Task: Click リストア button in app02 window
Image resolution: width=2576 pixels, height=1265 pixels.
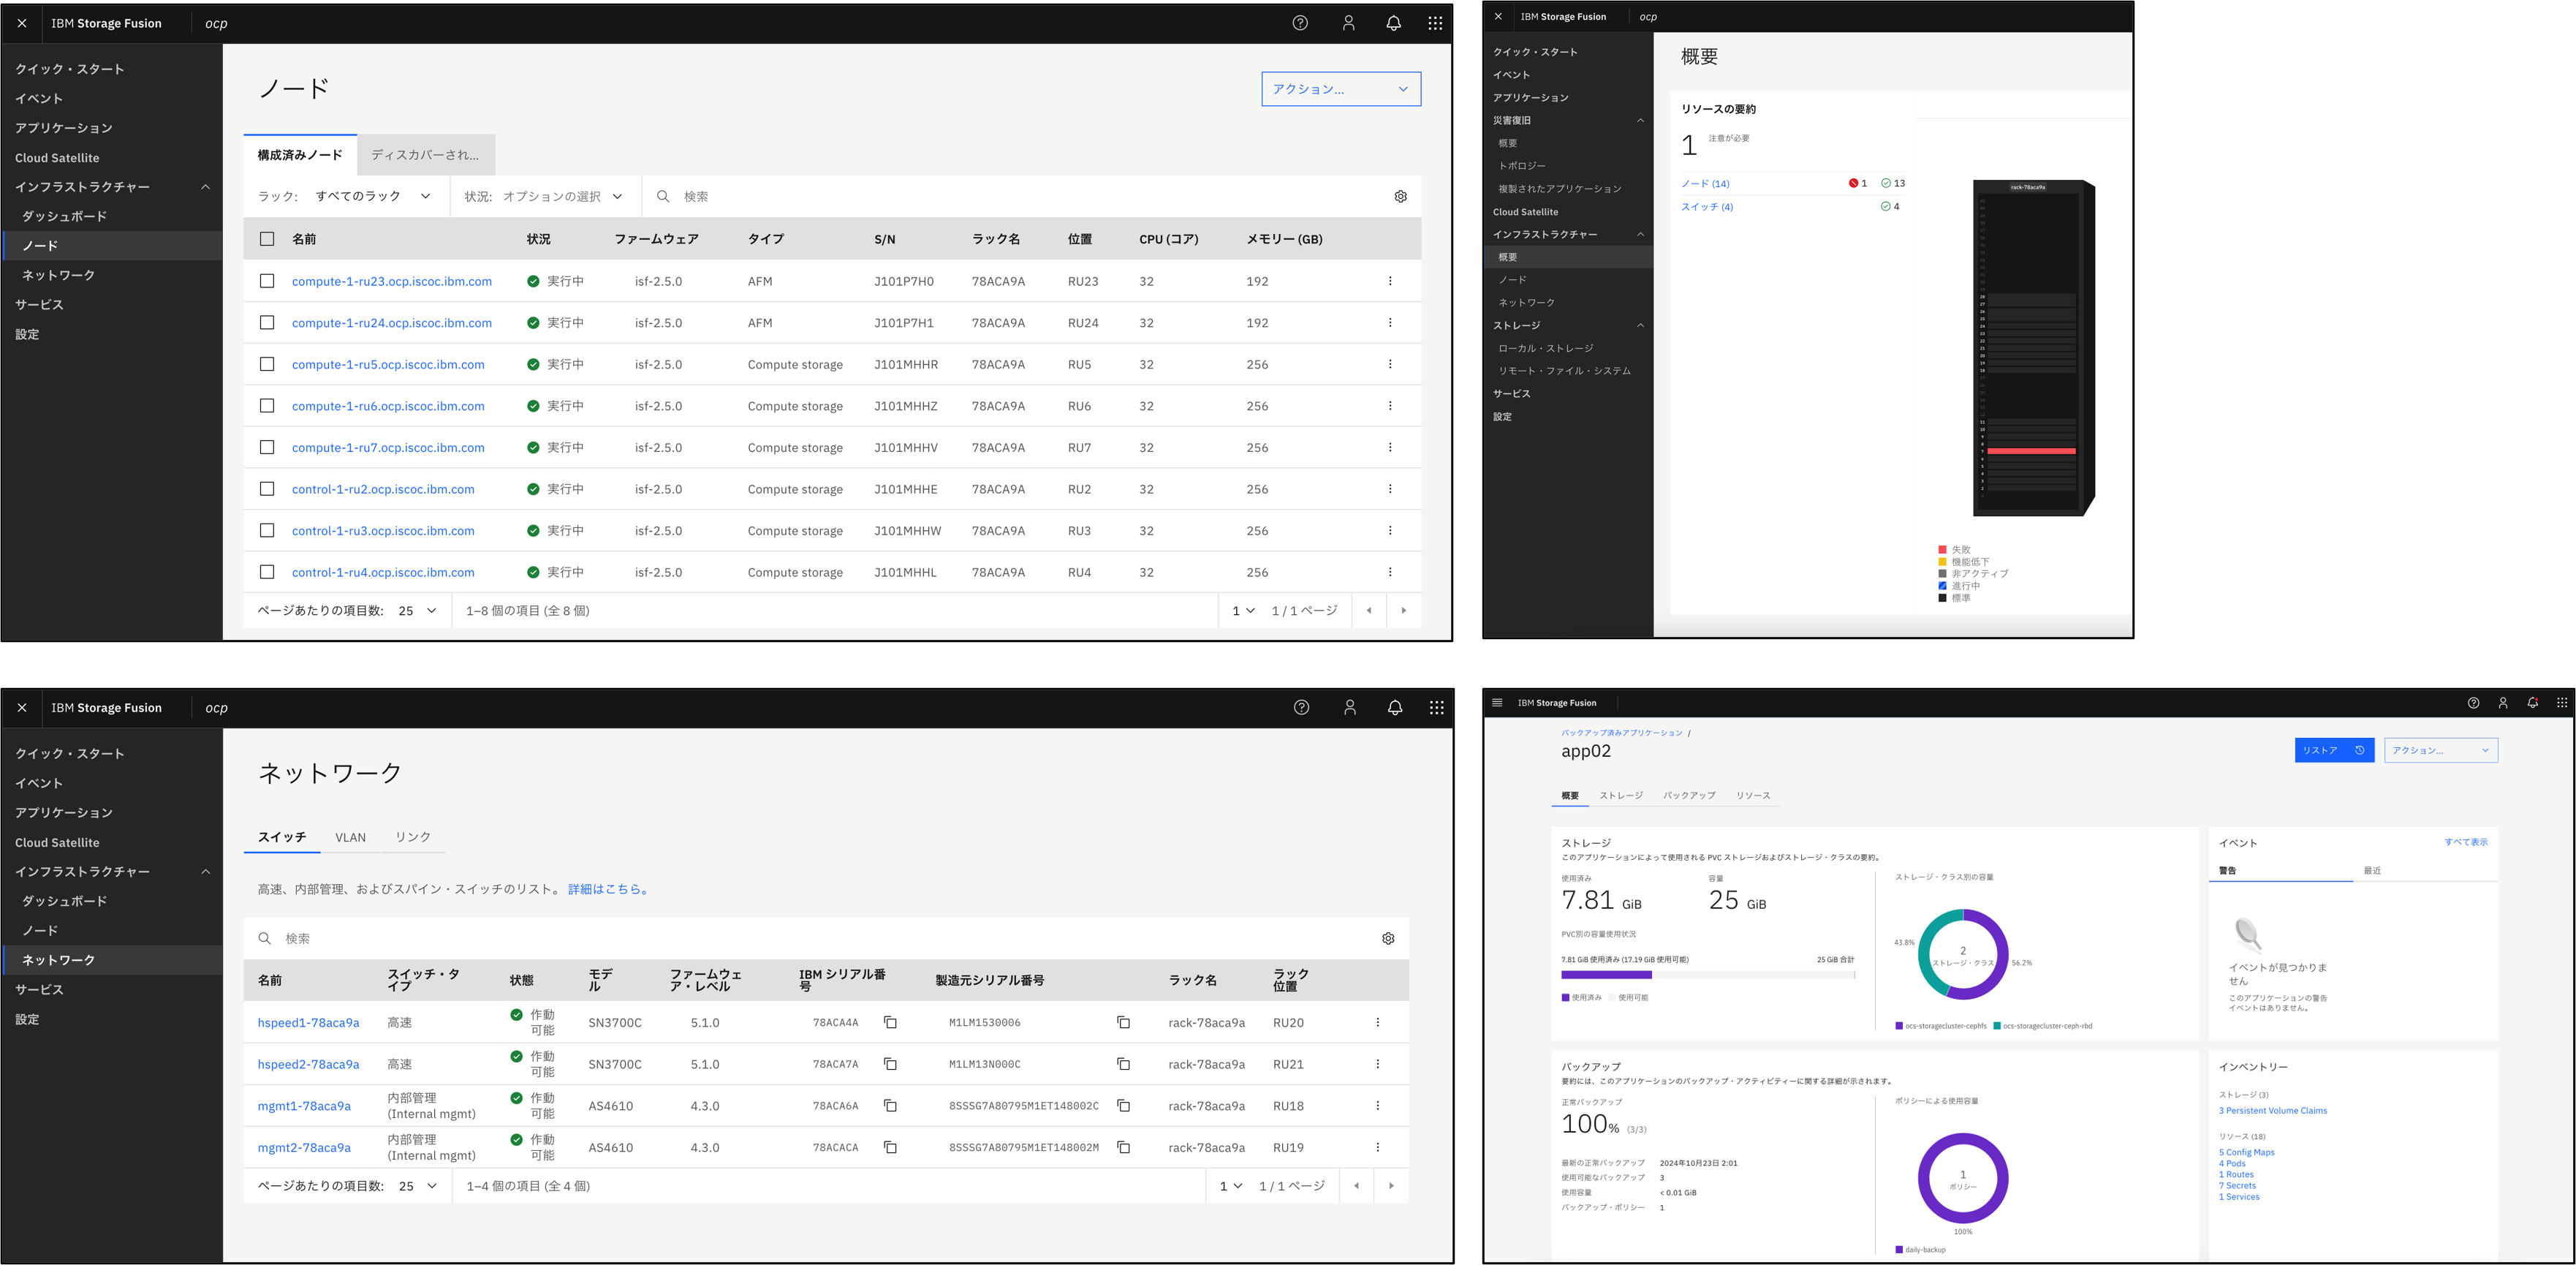Action: click(x=2334, y=750)
